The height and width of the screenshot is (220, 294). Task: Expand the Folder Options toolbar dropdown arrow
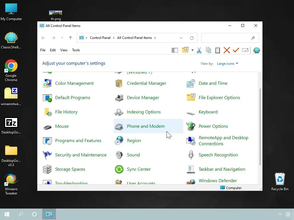[192, 50]
